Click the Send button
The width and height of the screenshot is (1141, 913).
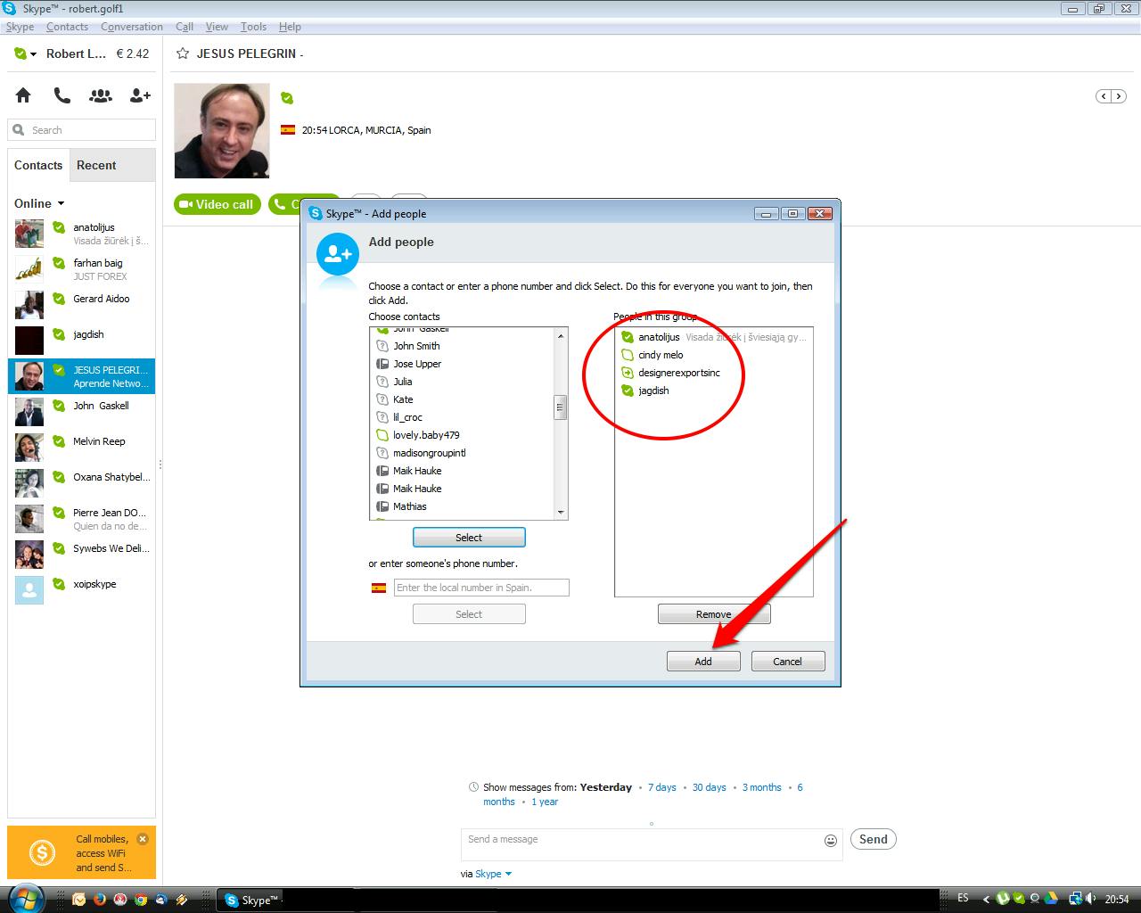pyautogui.click(x=873, y=839)
